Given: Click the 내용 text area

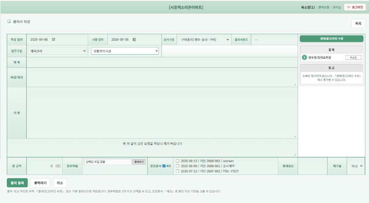Looking at the screenshot, I should [x=162, y=113].
